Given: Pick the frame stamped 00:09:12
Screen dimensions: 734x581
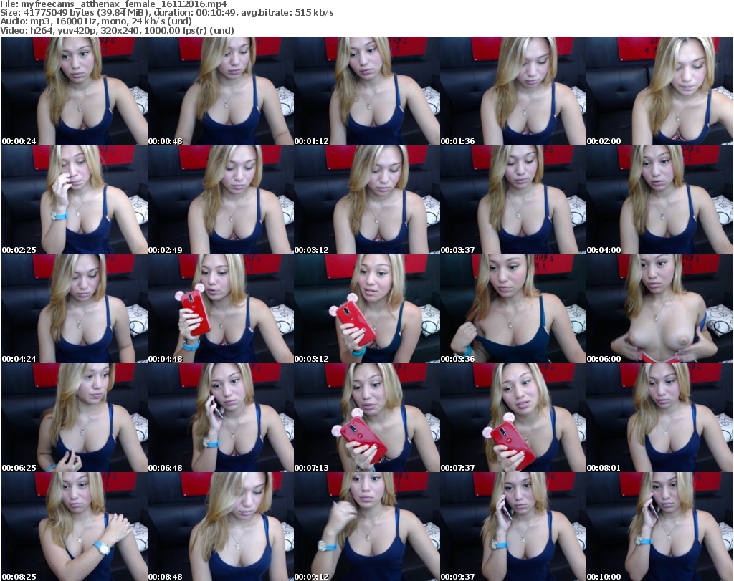Looking at the screenshot, I should 366,527.
